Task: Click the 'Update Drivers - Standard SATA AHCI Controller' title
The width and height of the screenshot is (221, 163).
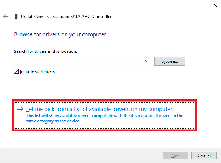Action: pyautogui.click(x=66, y=17)
